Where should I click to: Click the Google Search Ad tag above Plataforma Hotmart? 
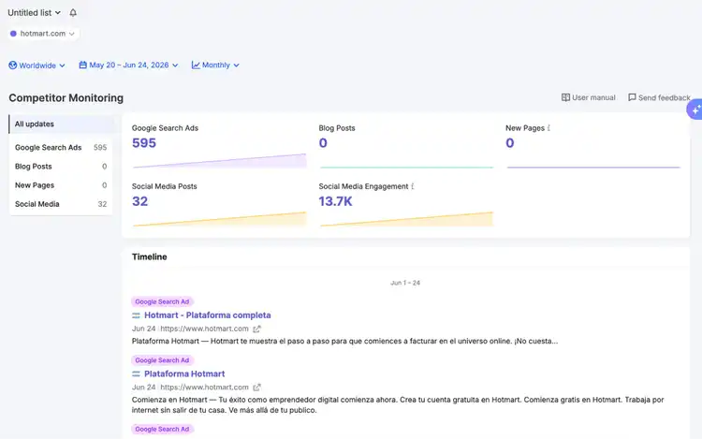click(162, 360)
